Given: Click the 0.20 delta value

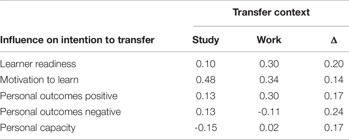Looking at the screenshot, I should pyautogui.click(x=334, y=64).
